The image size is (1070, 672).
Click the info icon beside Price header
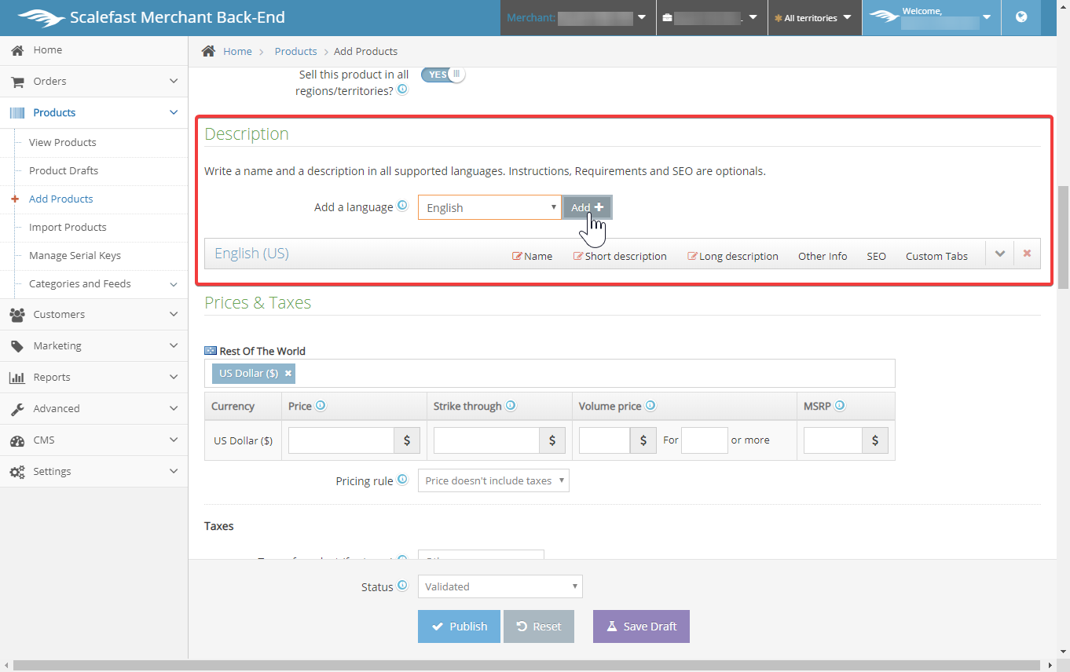tap(321, 406)
